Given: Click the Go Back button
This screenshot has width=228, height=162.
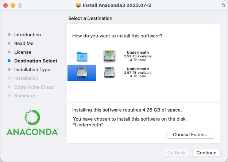Looking at the screenshot, I should [177, 153].
